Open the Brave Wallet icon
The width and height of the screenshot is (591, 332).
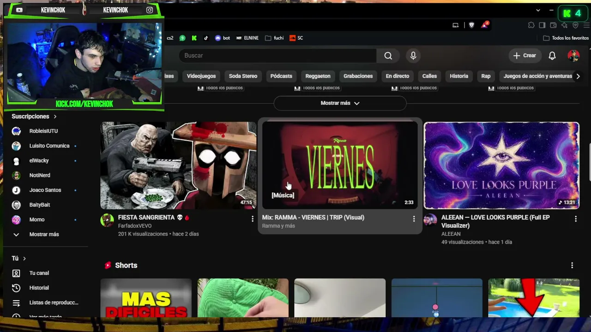point(554,25)
